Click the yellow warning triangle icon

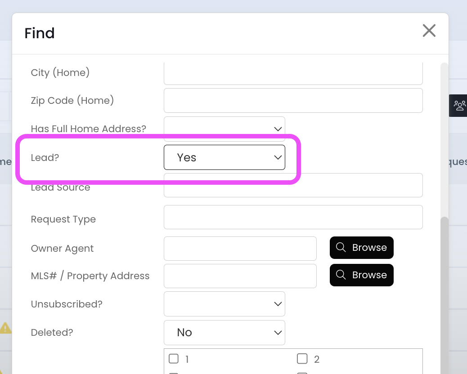5,328
